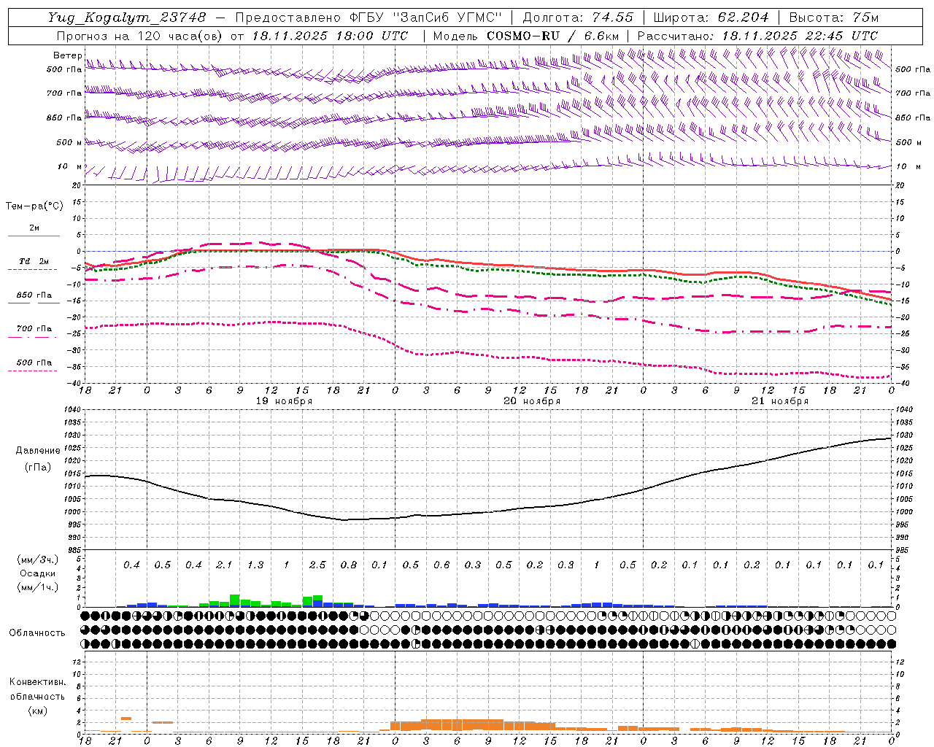Select the 2.1 precipitation value
The image size is (934, 747).
pos(224,565)
